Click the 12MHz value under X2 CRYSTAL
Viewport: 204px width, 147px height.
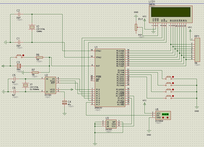pos(39,31)
